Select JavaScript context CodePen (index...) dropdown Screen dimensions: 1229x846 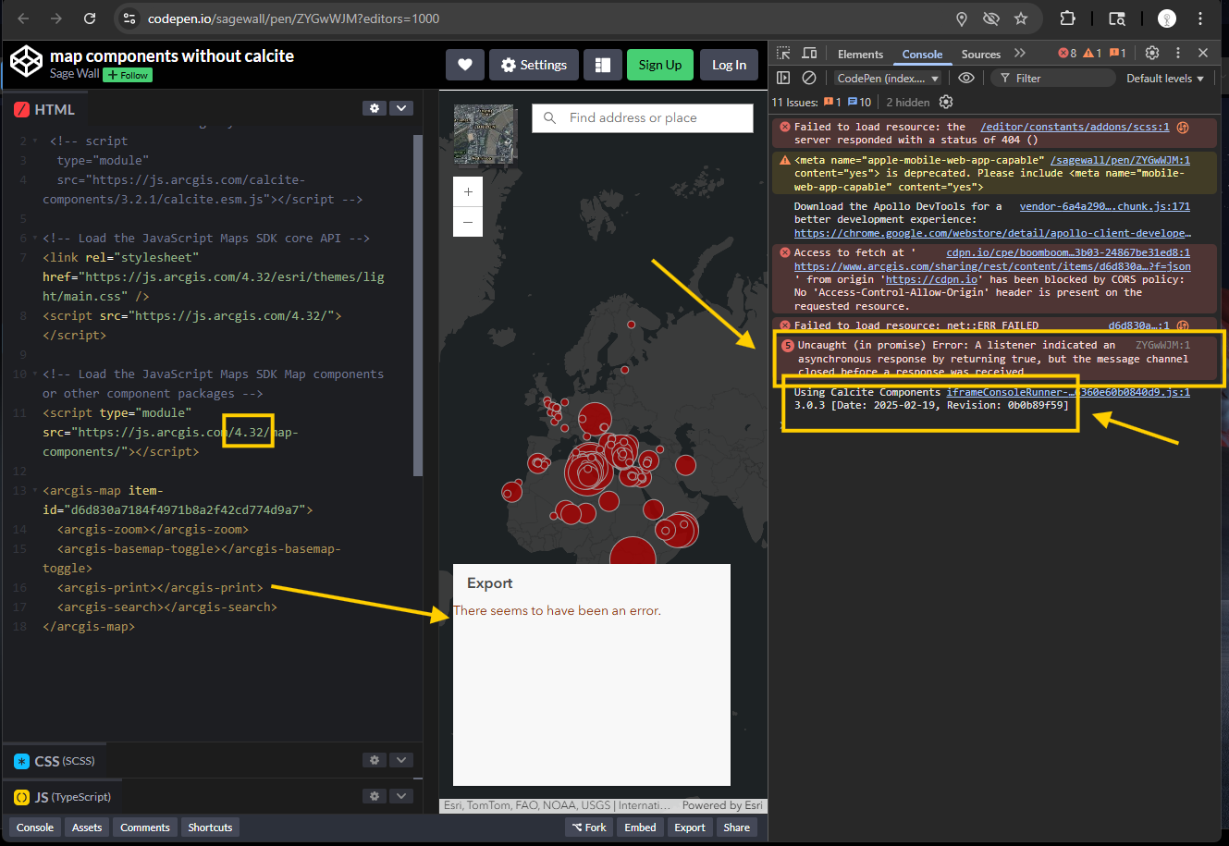pyautogui.click(x=888, y=79)
